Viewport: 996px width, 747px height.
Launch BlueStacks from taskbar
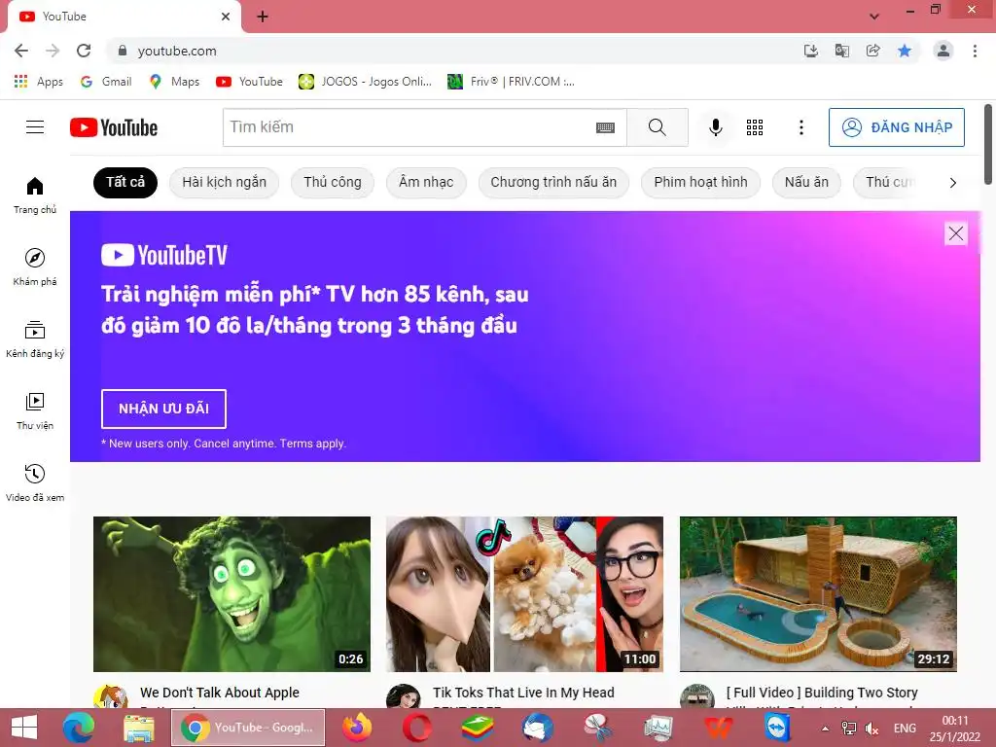[477, 728]
